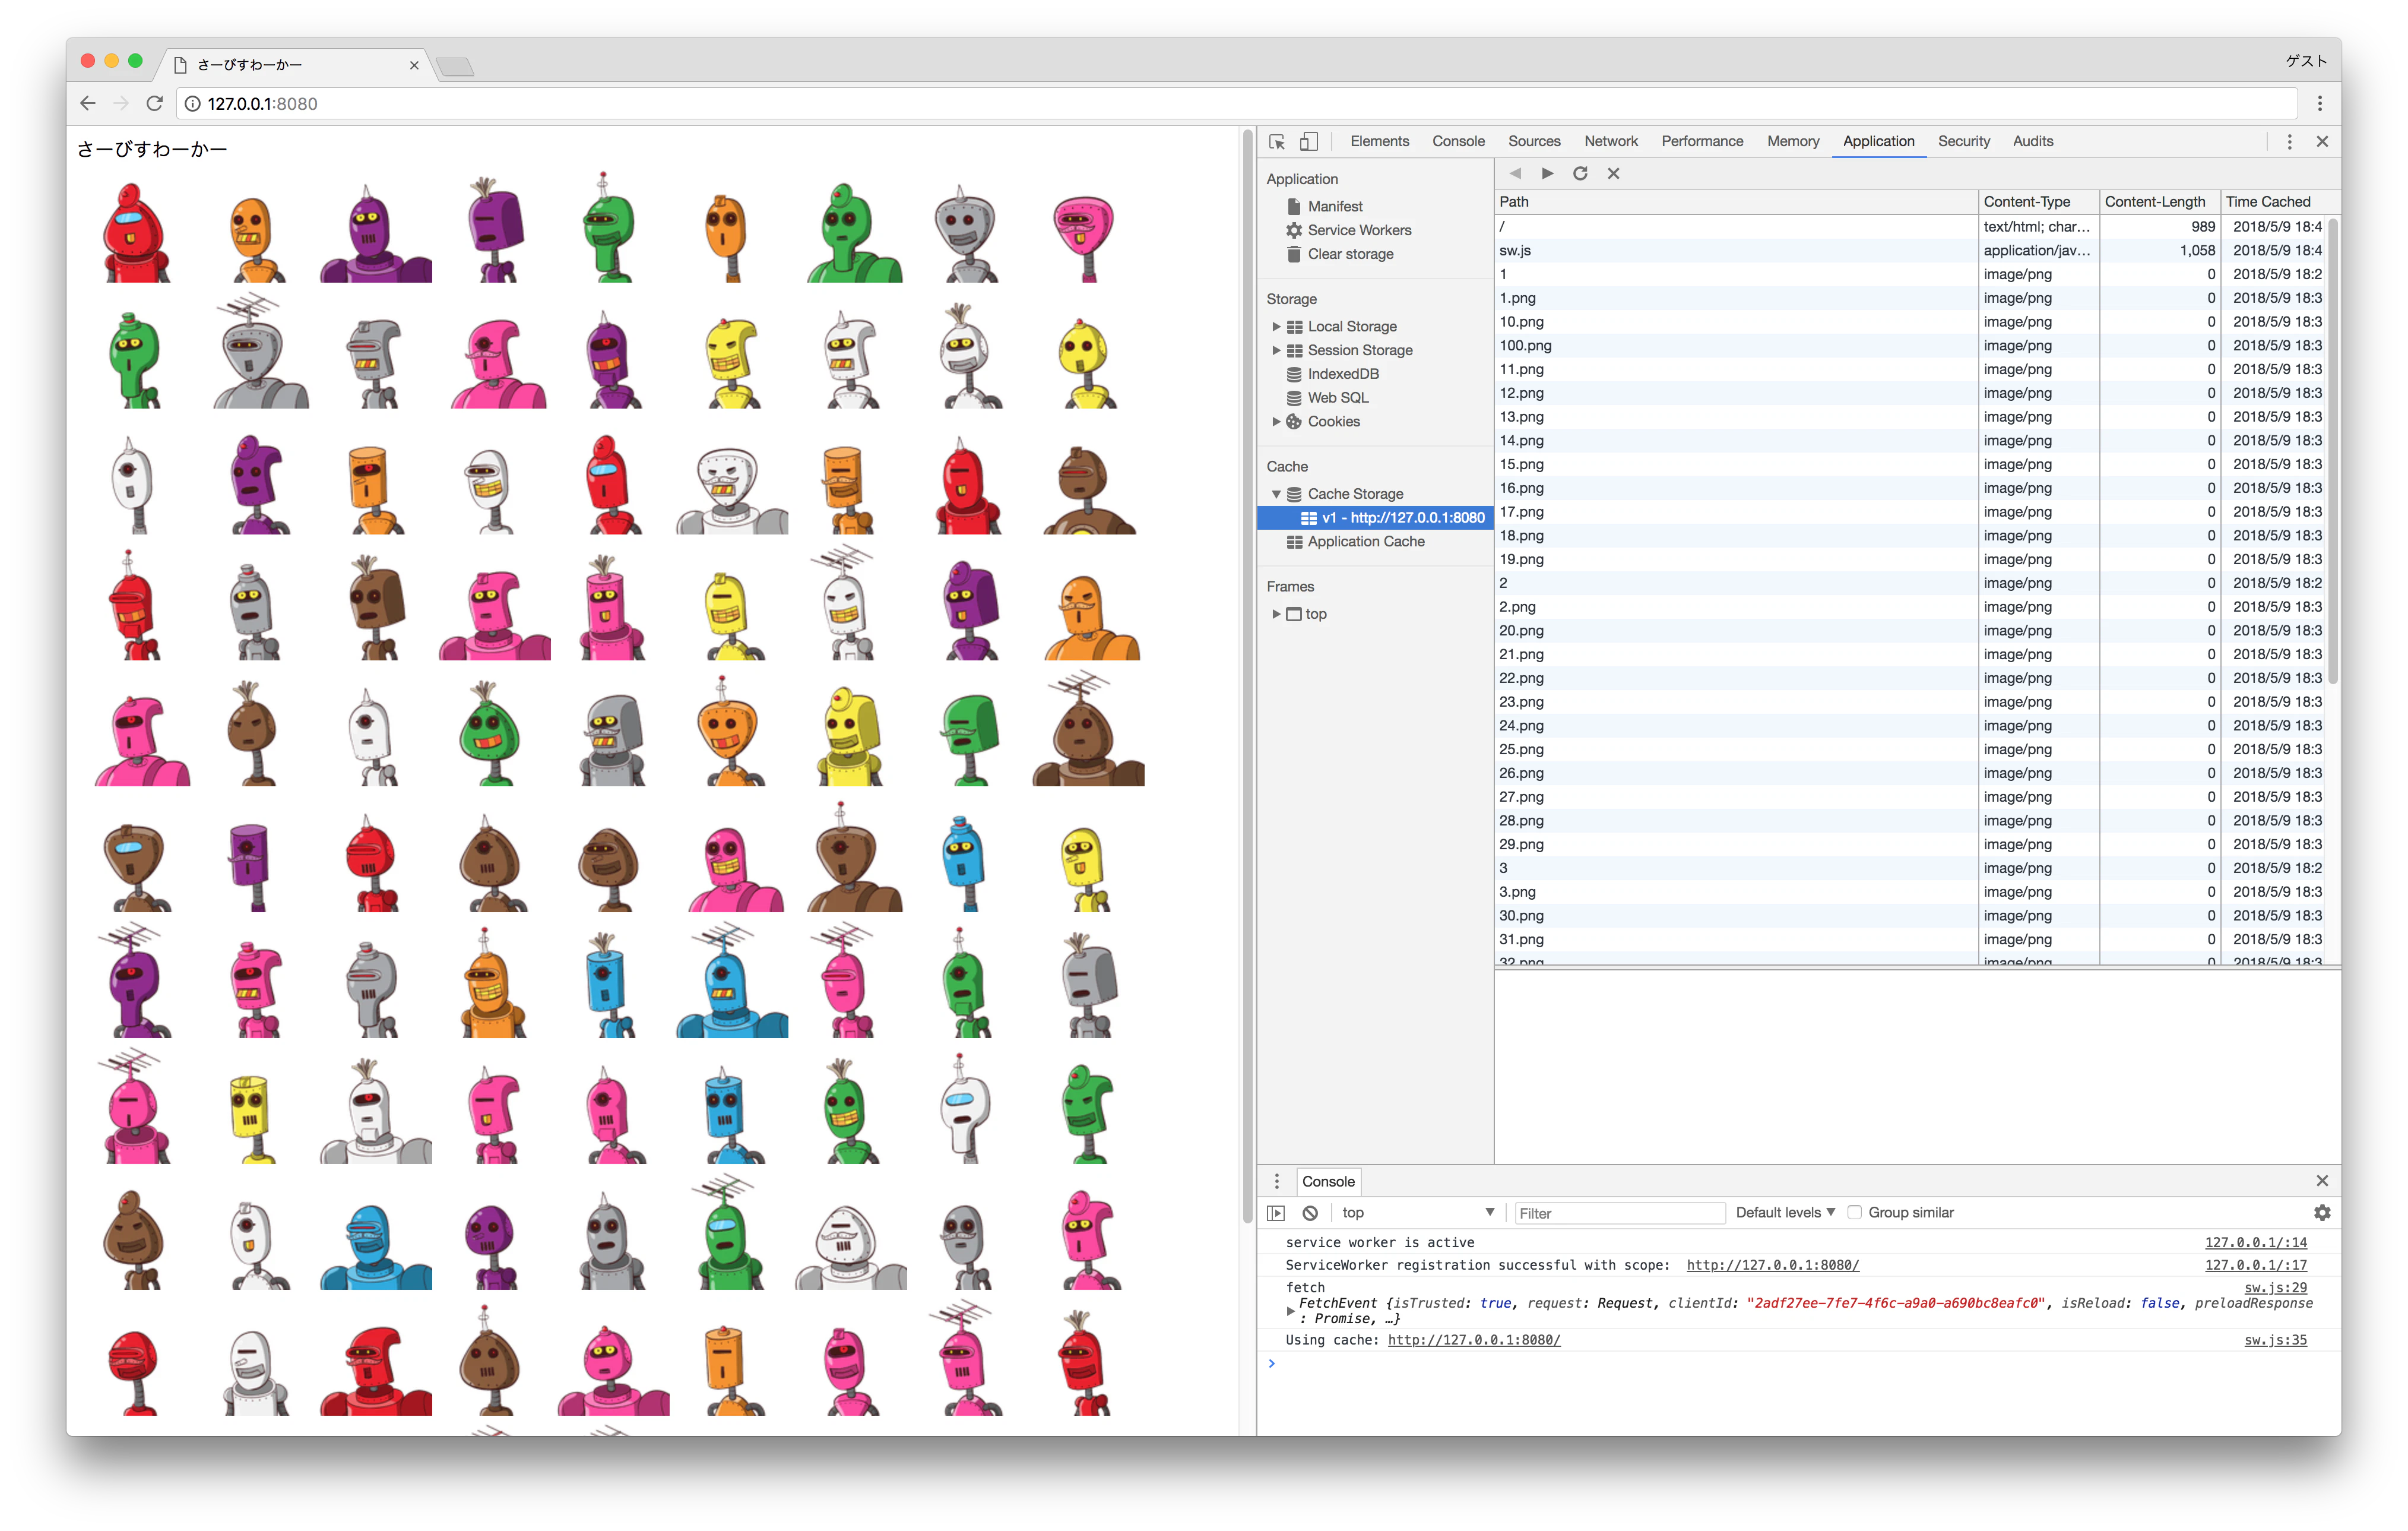Image resolution: width=2408 pixels, height=1531 pixels.
Task: Click the browser back arrow
Action: [88, 103]
